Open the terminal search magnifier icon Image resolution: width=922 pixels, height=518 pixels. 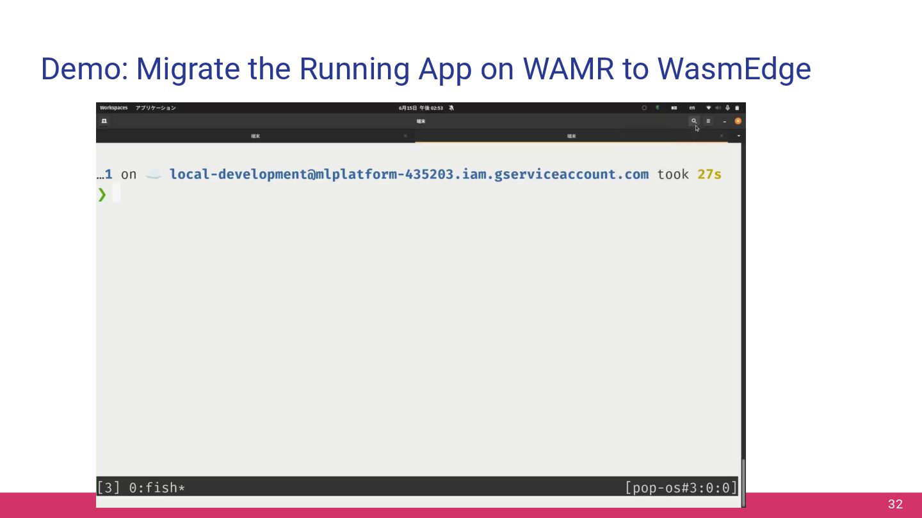pos(694,121)
